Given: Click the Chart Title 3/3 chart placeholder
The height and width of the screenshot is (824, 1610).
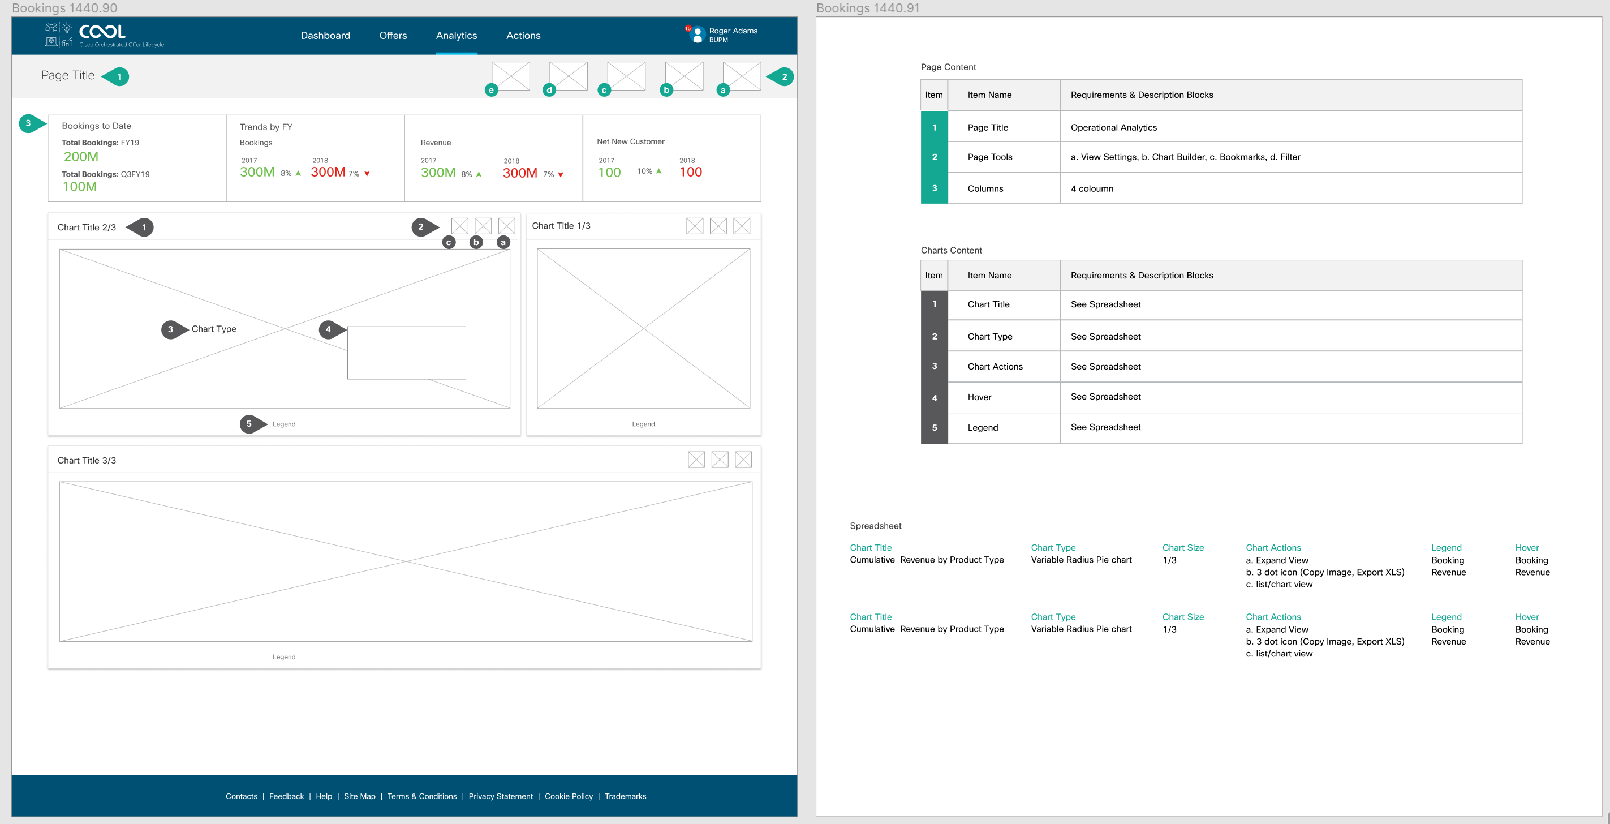Looking at the screenshot, I should (405, 561).
